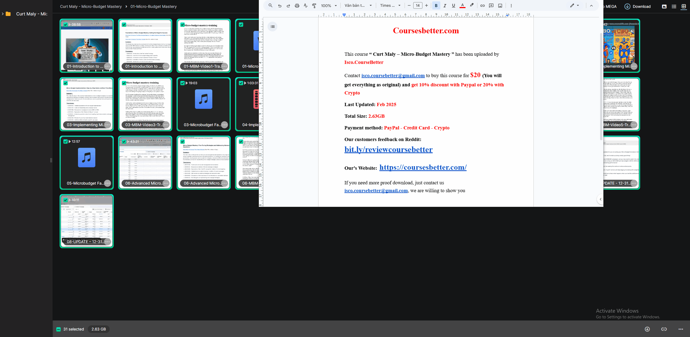This screenshot has width=690, height=337.
Task: Click the left sidebar resize handle
Action: click(x=51, y=160)
